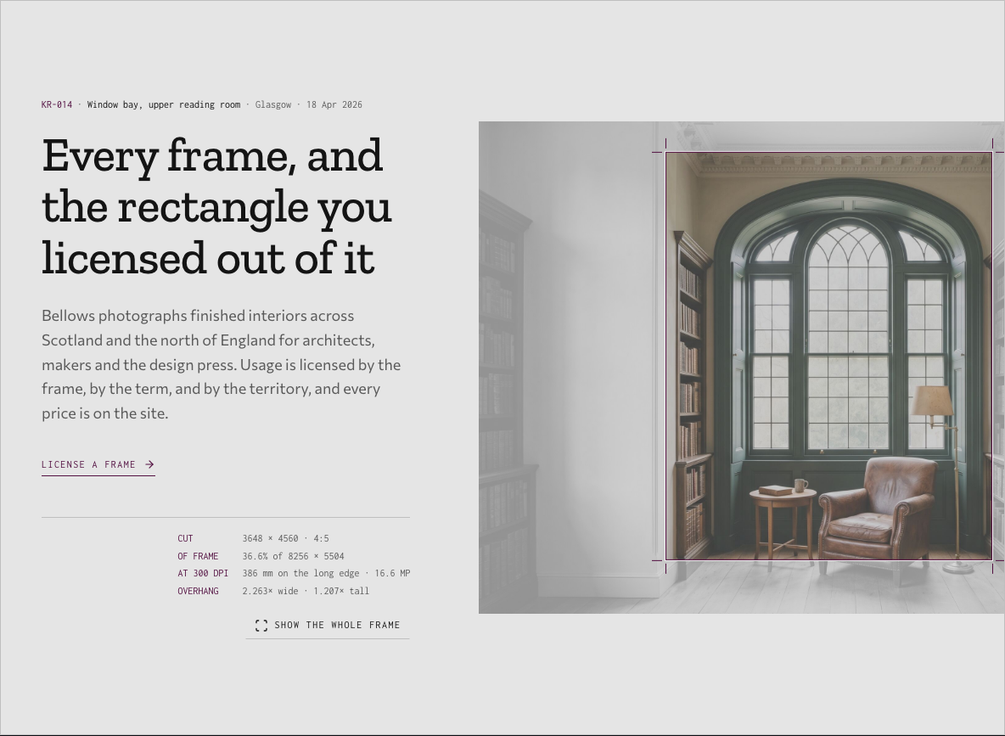Click the arrow icon beside License a Frame
Viewport: 1005px width, 736px height.
[x=149, y=464]
